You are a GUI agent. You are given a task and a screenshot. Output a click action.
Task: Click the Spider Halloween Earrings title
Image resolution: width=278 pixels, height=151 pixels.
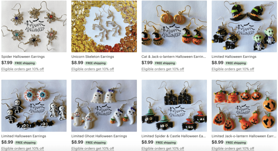pyautogui.click(x=23, y=57)
